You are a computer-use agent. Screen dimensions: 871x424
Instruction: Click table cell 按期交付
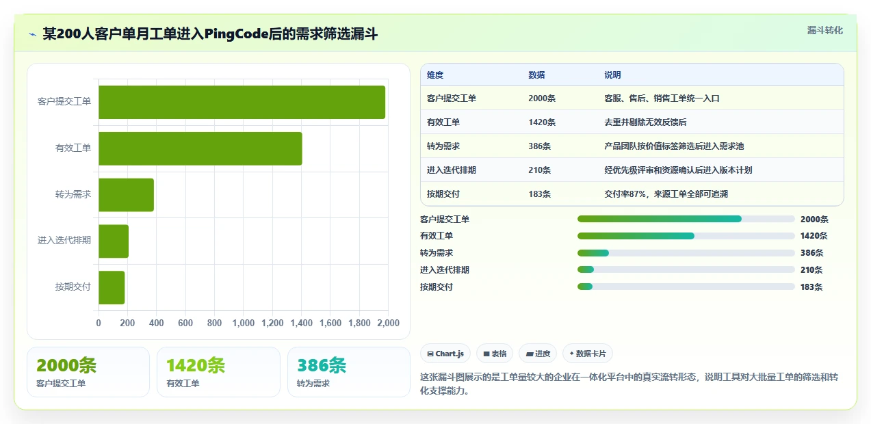443,194
